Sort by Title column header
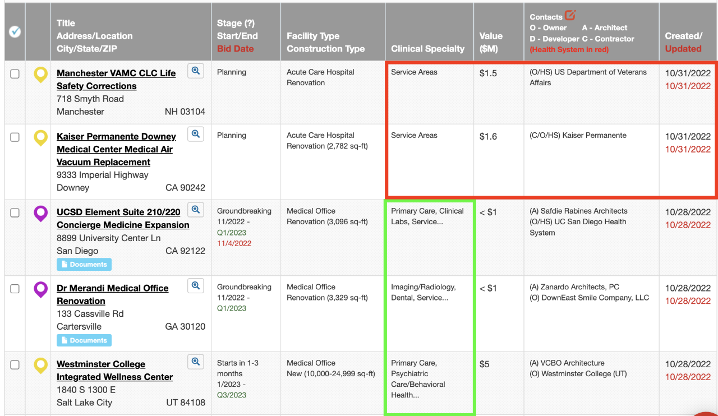The image size is (718, 416). [x=66, y=23]
